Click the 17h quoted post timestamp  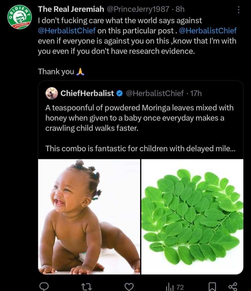click(x=196, y=93)
